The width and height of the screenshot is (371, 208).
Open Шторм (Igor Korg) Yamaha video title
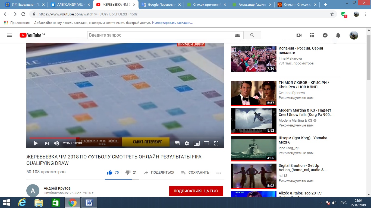click(x=303, y=140)
